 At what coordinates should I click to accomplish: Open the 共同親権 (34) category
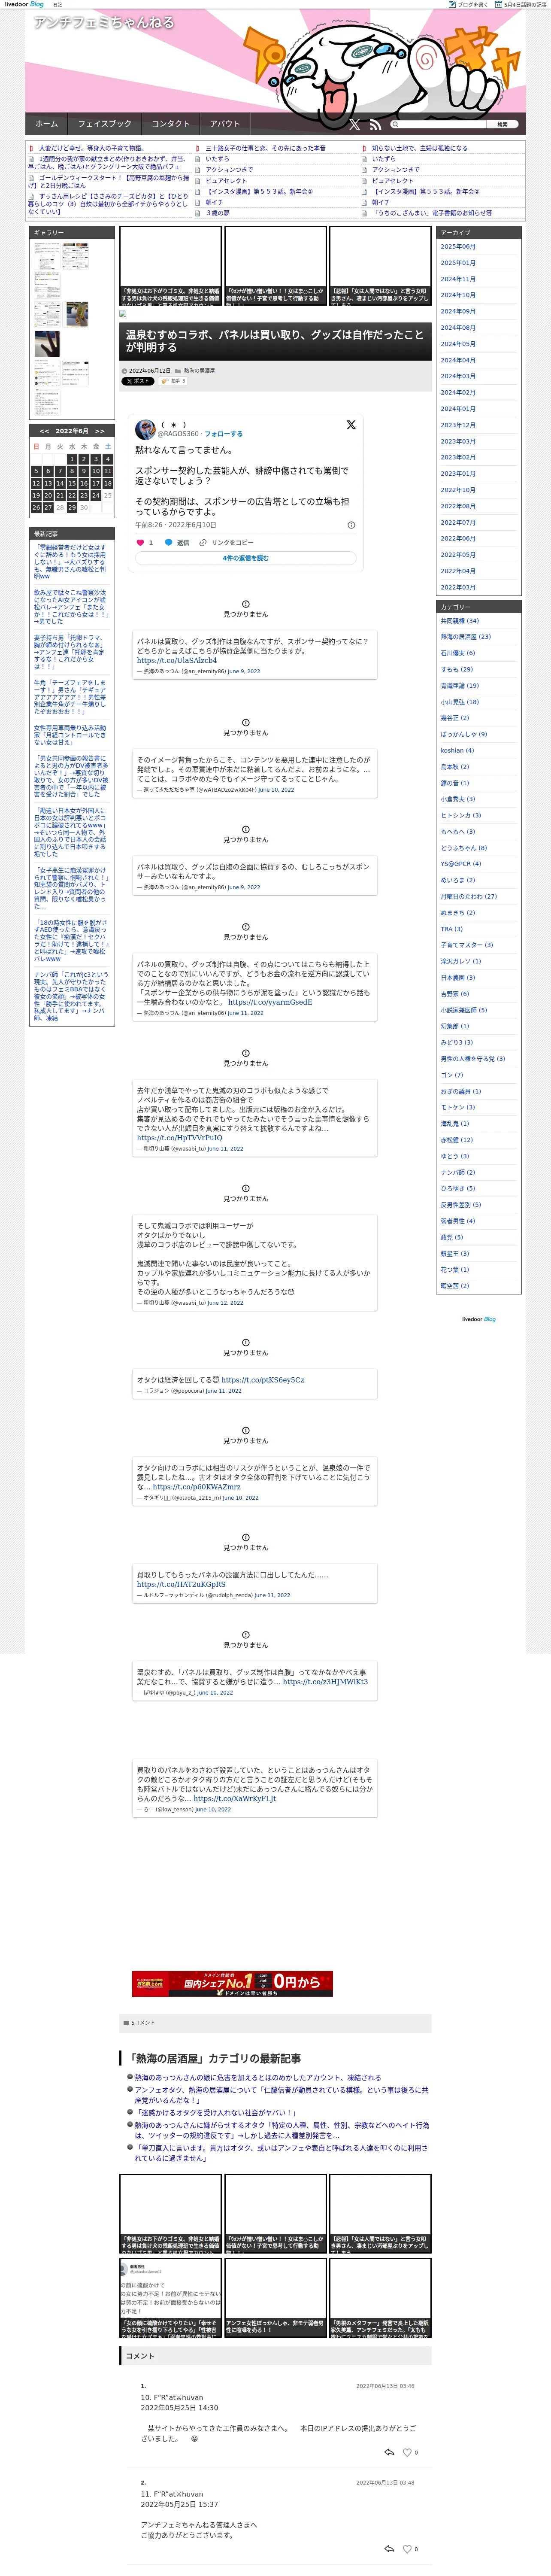click(460, 621)
